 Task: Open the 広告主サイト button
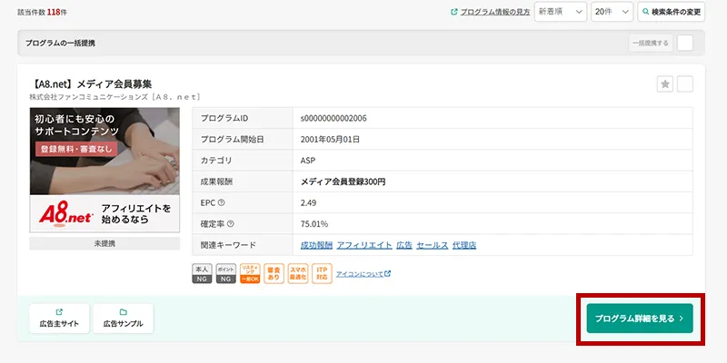59,319
